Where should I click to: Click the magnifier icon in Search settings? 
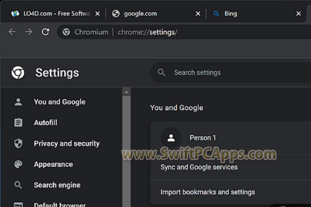(x=162, y=72)
